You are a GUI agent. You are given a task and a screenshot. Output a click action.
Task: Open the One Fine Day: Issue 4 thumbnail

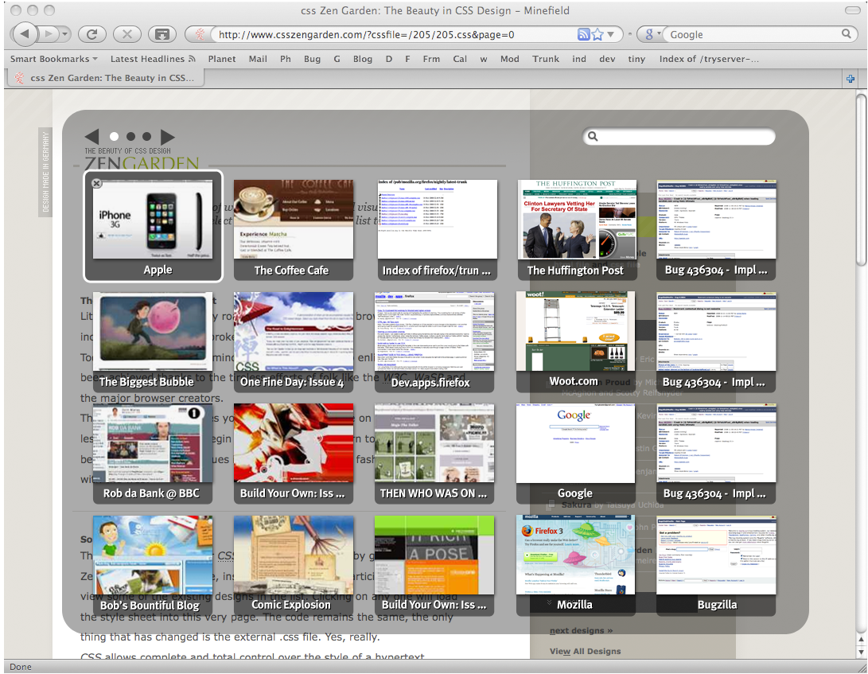294,341
